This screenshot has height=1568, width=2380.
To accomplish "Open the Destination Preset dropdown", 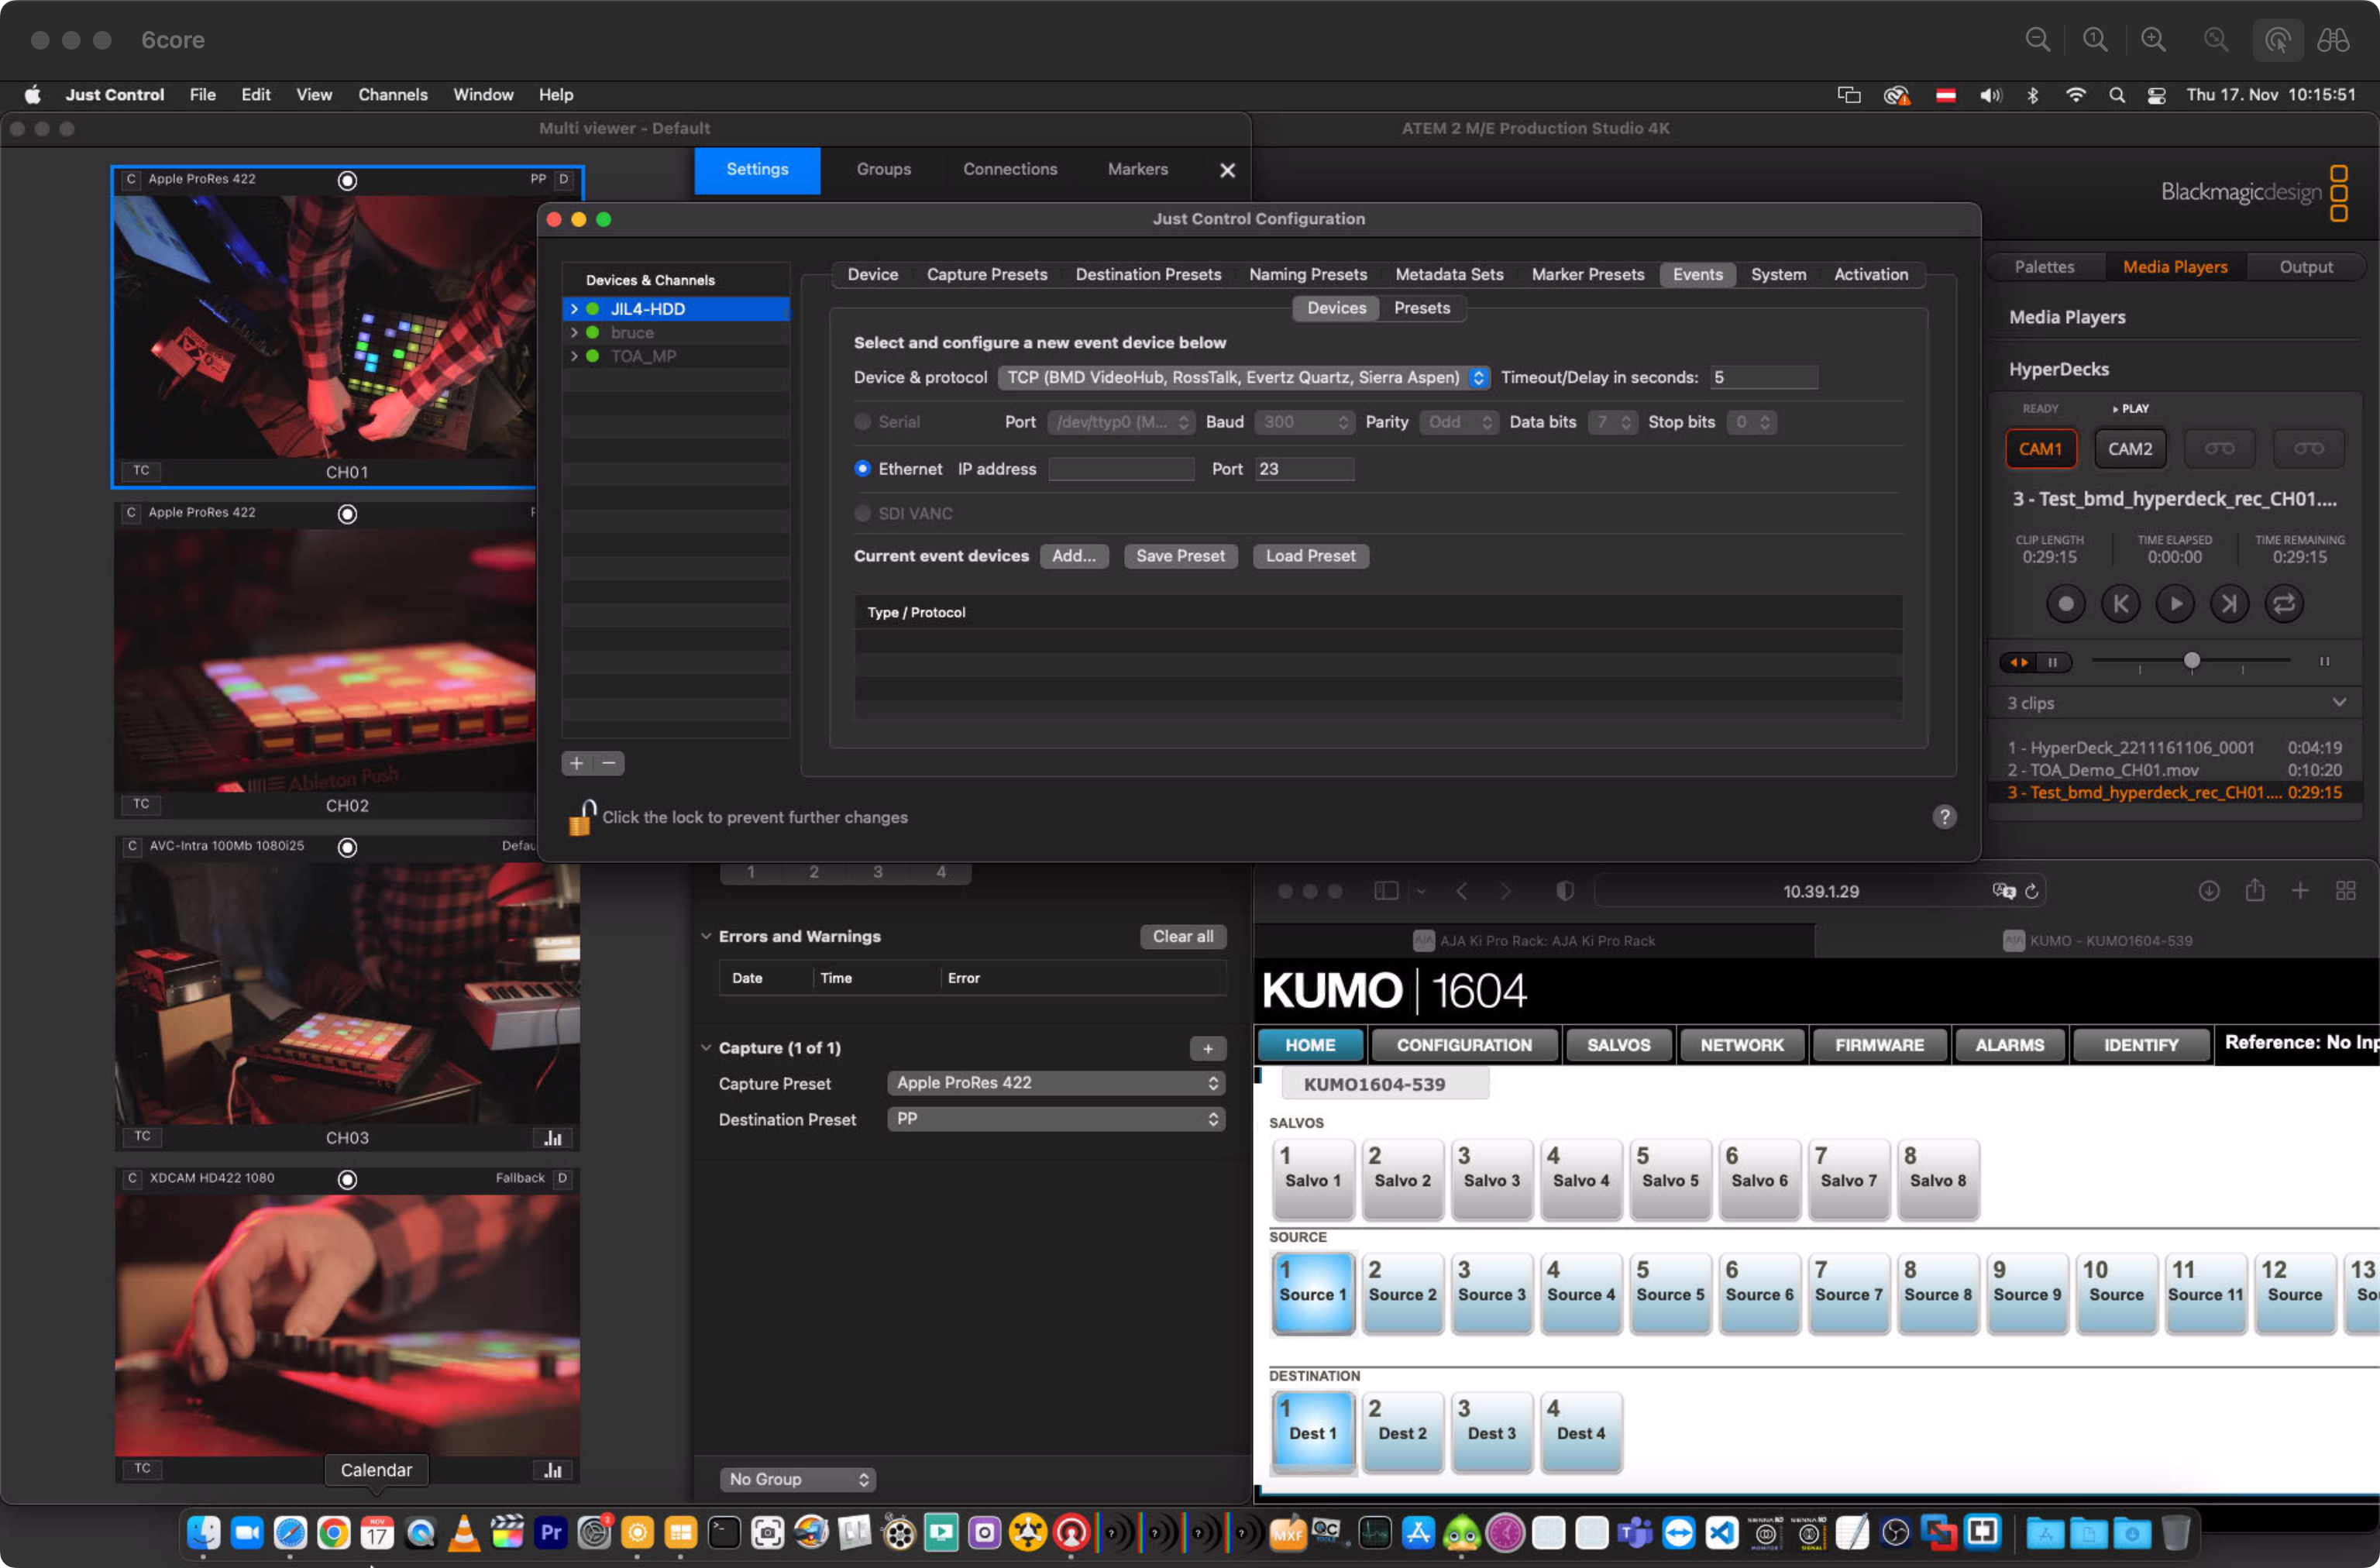I will (x=1055, y=1119).
